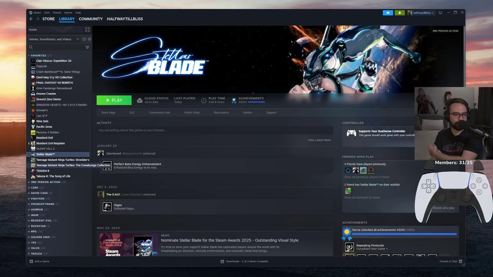The height and width of the screenshot is (277, 493).
Task: Expand the HORROR collection
Action: 29,210
